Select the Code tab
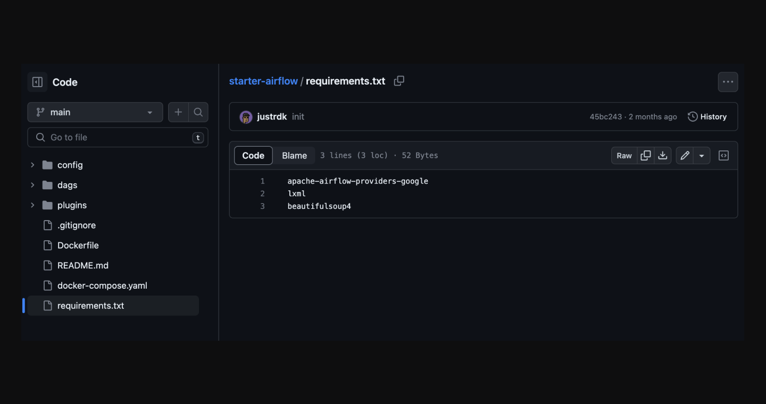The image size is (766, 404). coord(253,155)
